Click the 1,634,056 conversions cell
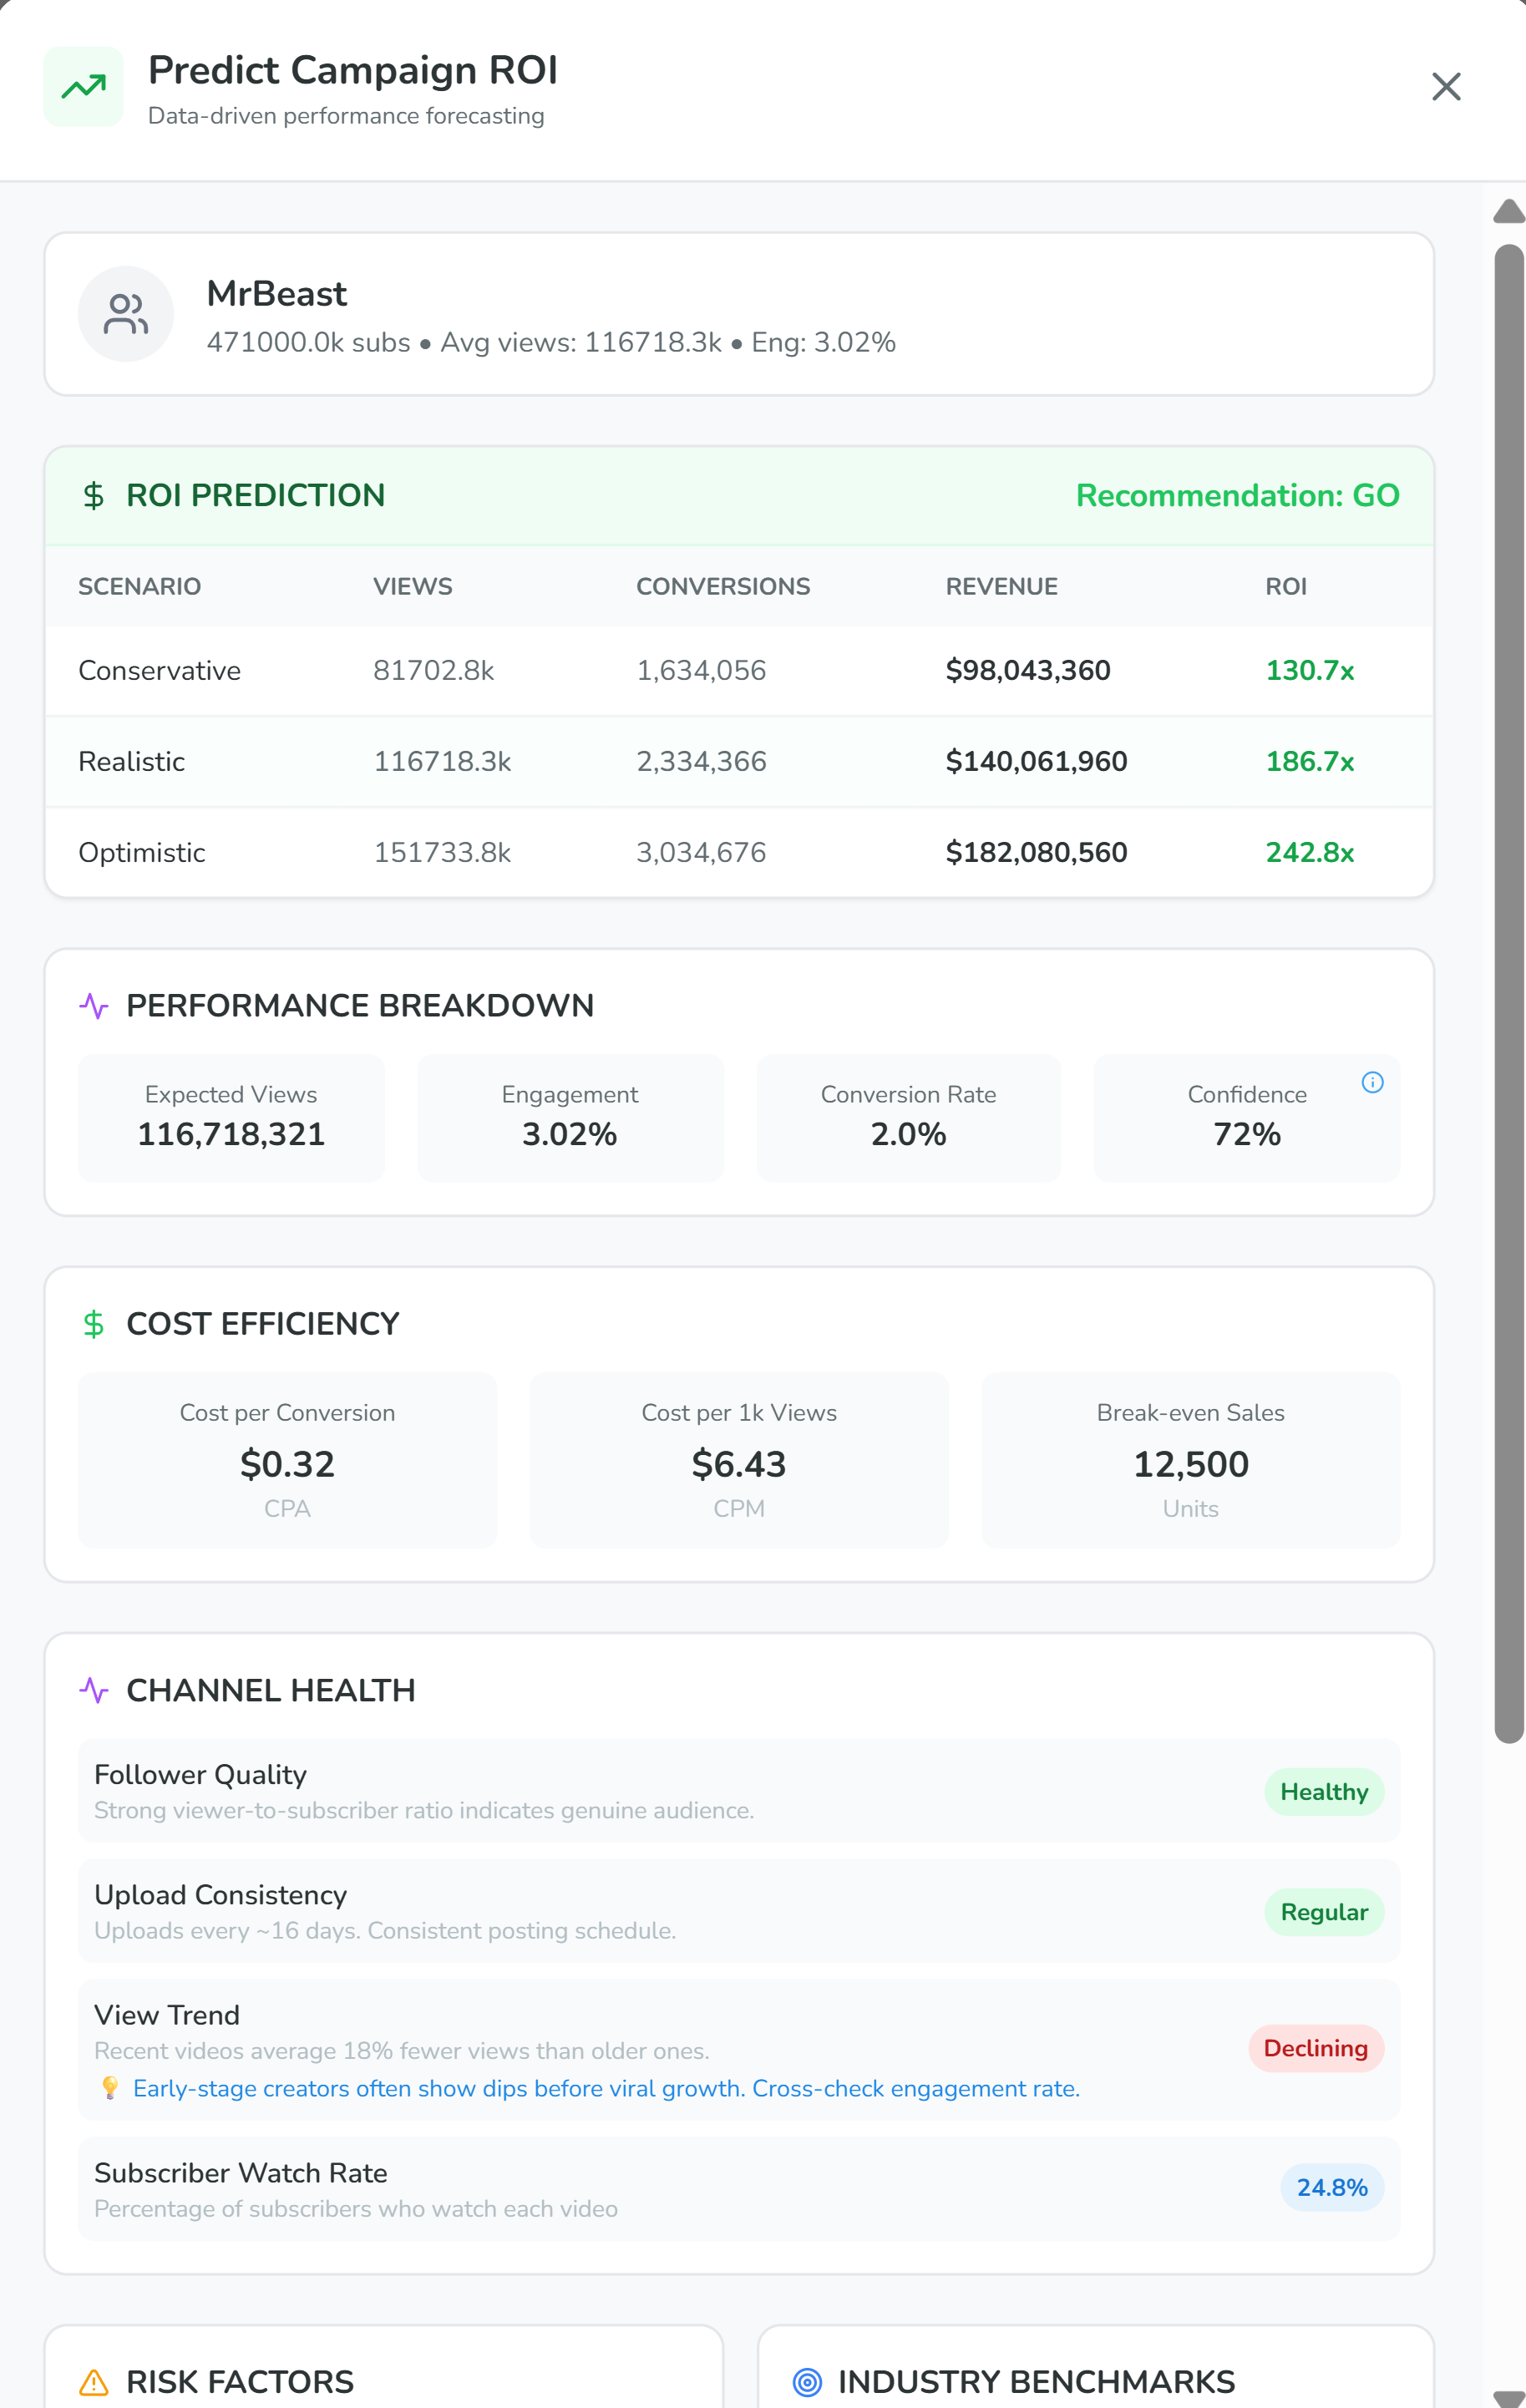This screenshot has width=1526, height=2408. pyautogui.click(x=701, y=670)
